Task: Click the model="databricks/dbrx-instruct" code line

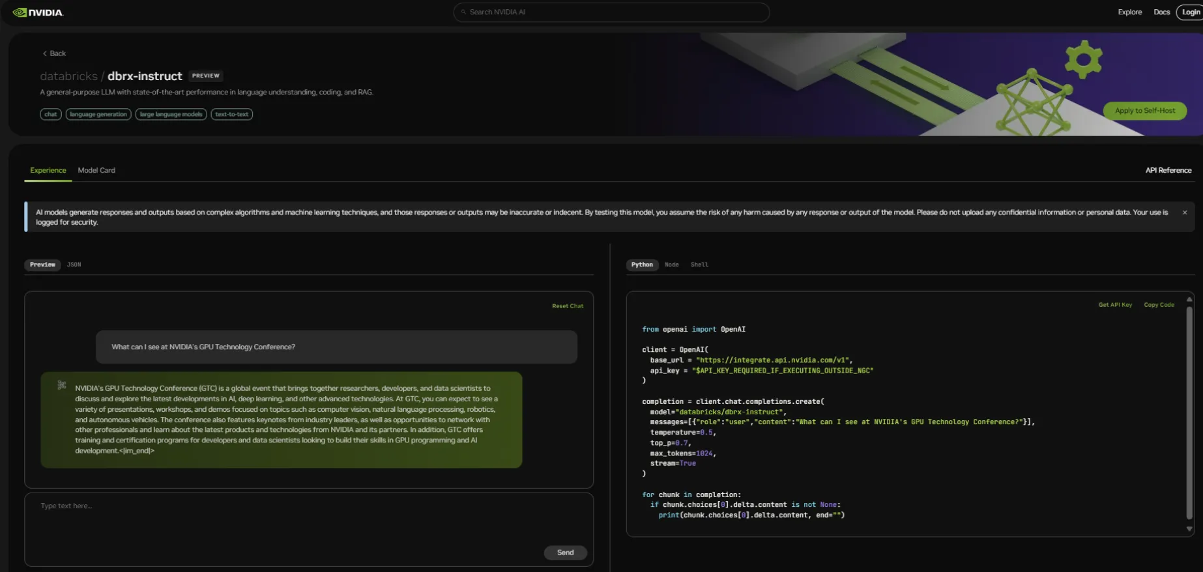Action: click(719, 412)
